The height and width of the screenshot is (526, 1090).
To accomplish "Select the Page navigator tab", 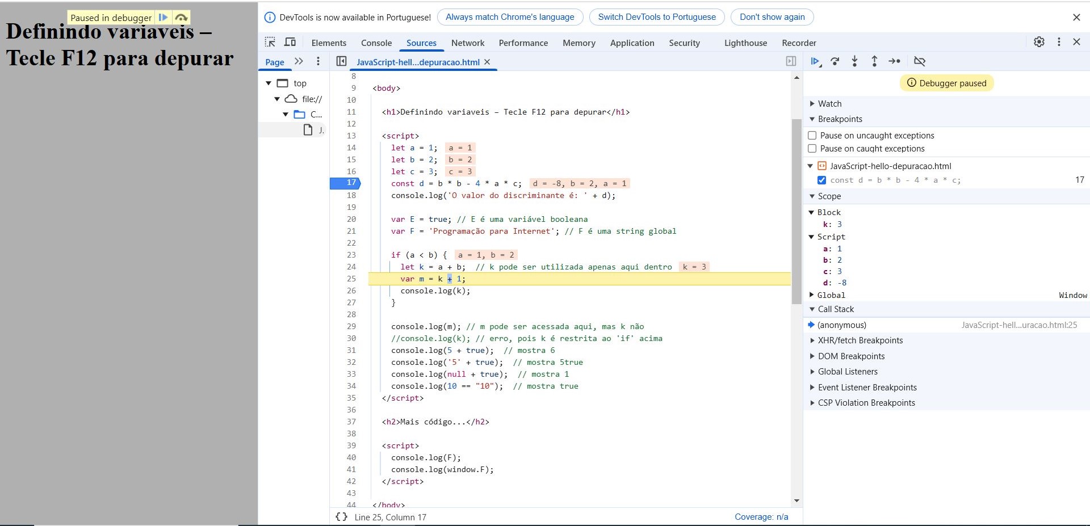I will [x=275, y=62].
